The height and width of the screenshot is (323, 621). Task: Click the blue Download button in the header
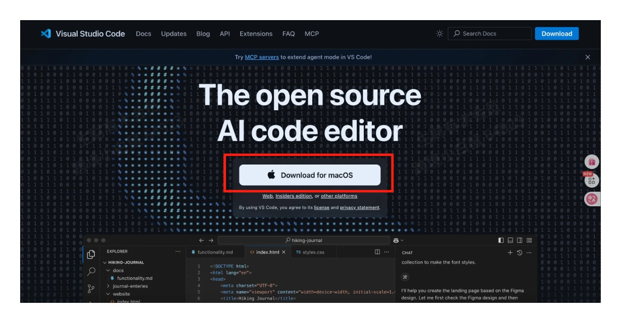557,34
